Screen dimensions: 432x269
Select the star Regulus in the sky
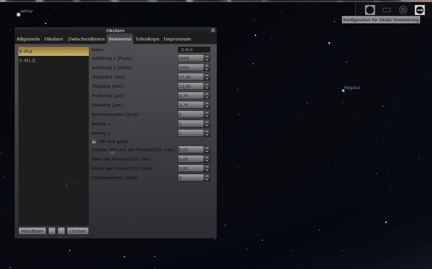pos(343,90)
